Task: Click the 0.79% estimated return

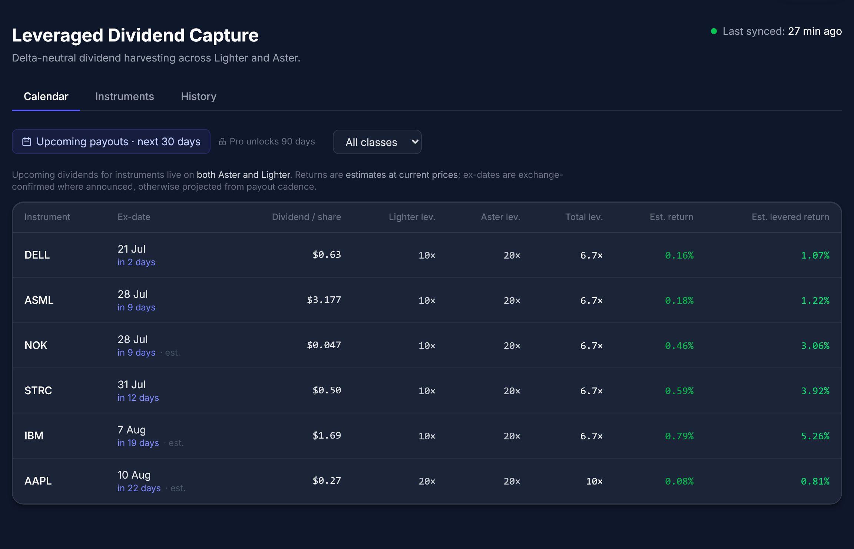Action: [679, 436]
